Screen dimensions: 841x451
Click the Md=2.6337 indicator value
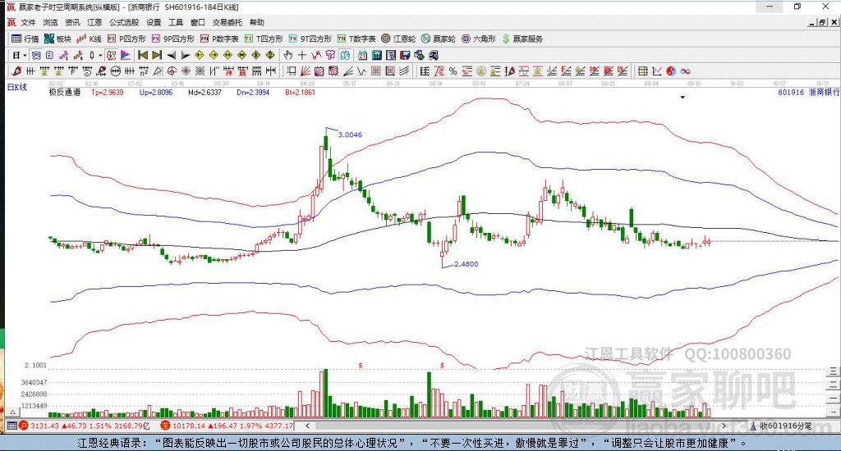[205, 92]
